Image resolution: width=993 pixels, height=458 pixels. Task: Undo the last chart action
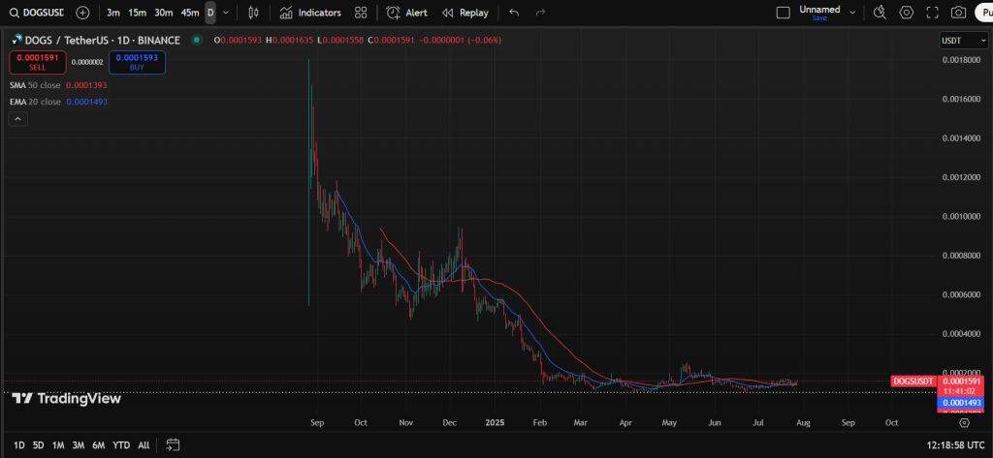(x=514, y=13)
